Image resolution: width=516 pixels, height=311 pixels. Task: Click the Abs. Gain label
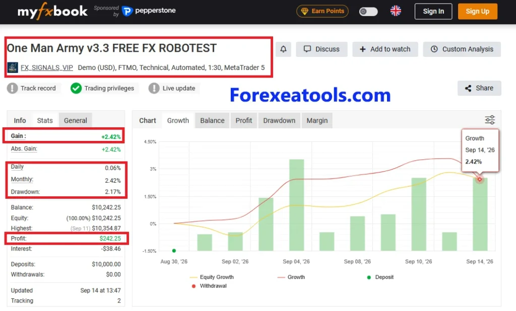click(x=24, y=148)
